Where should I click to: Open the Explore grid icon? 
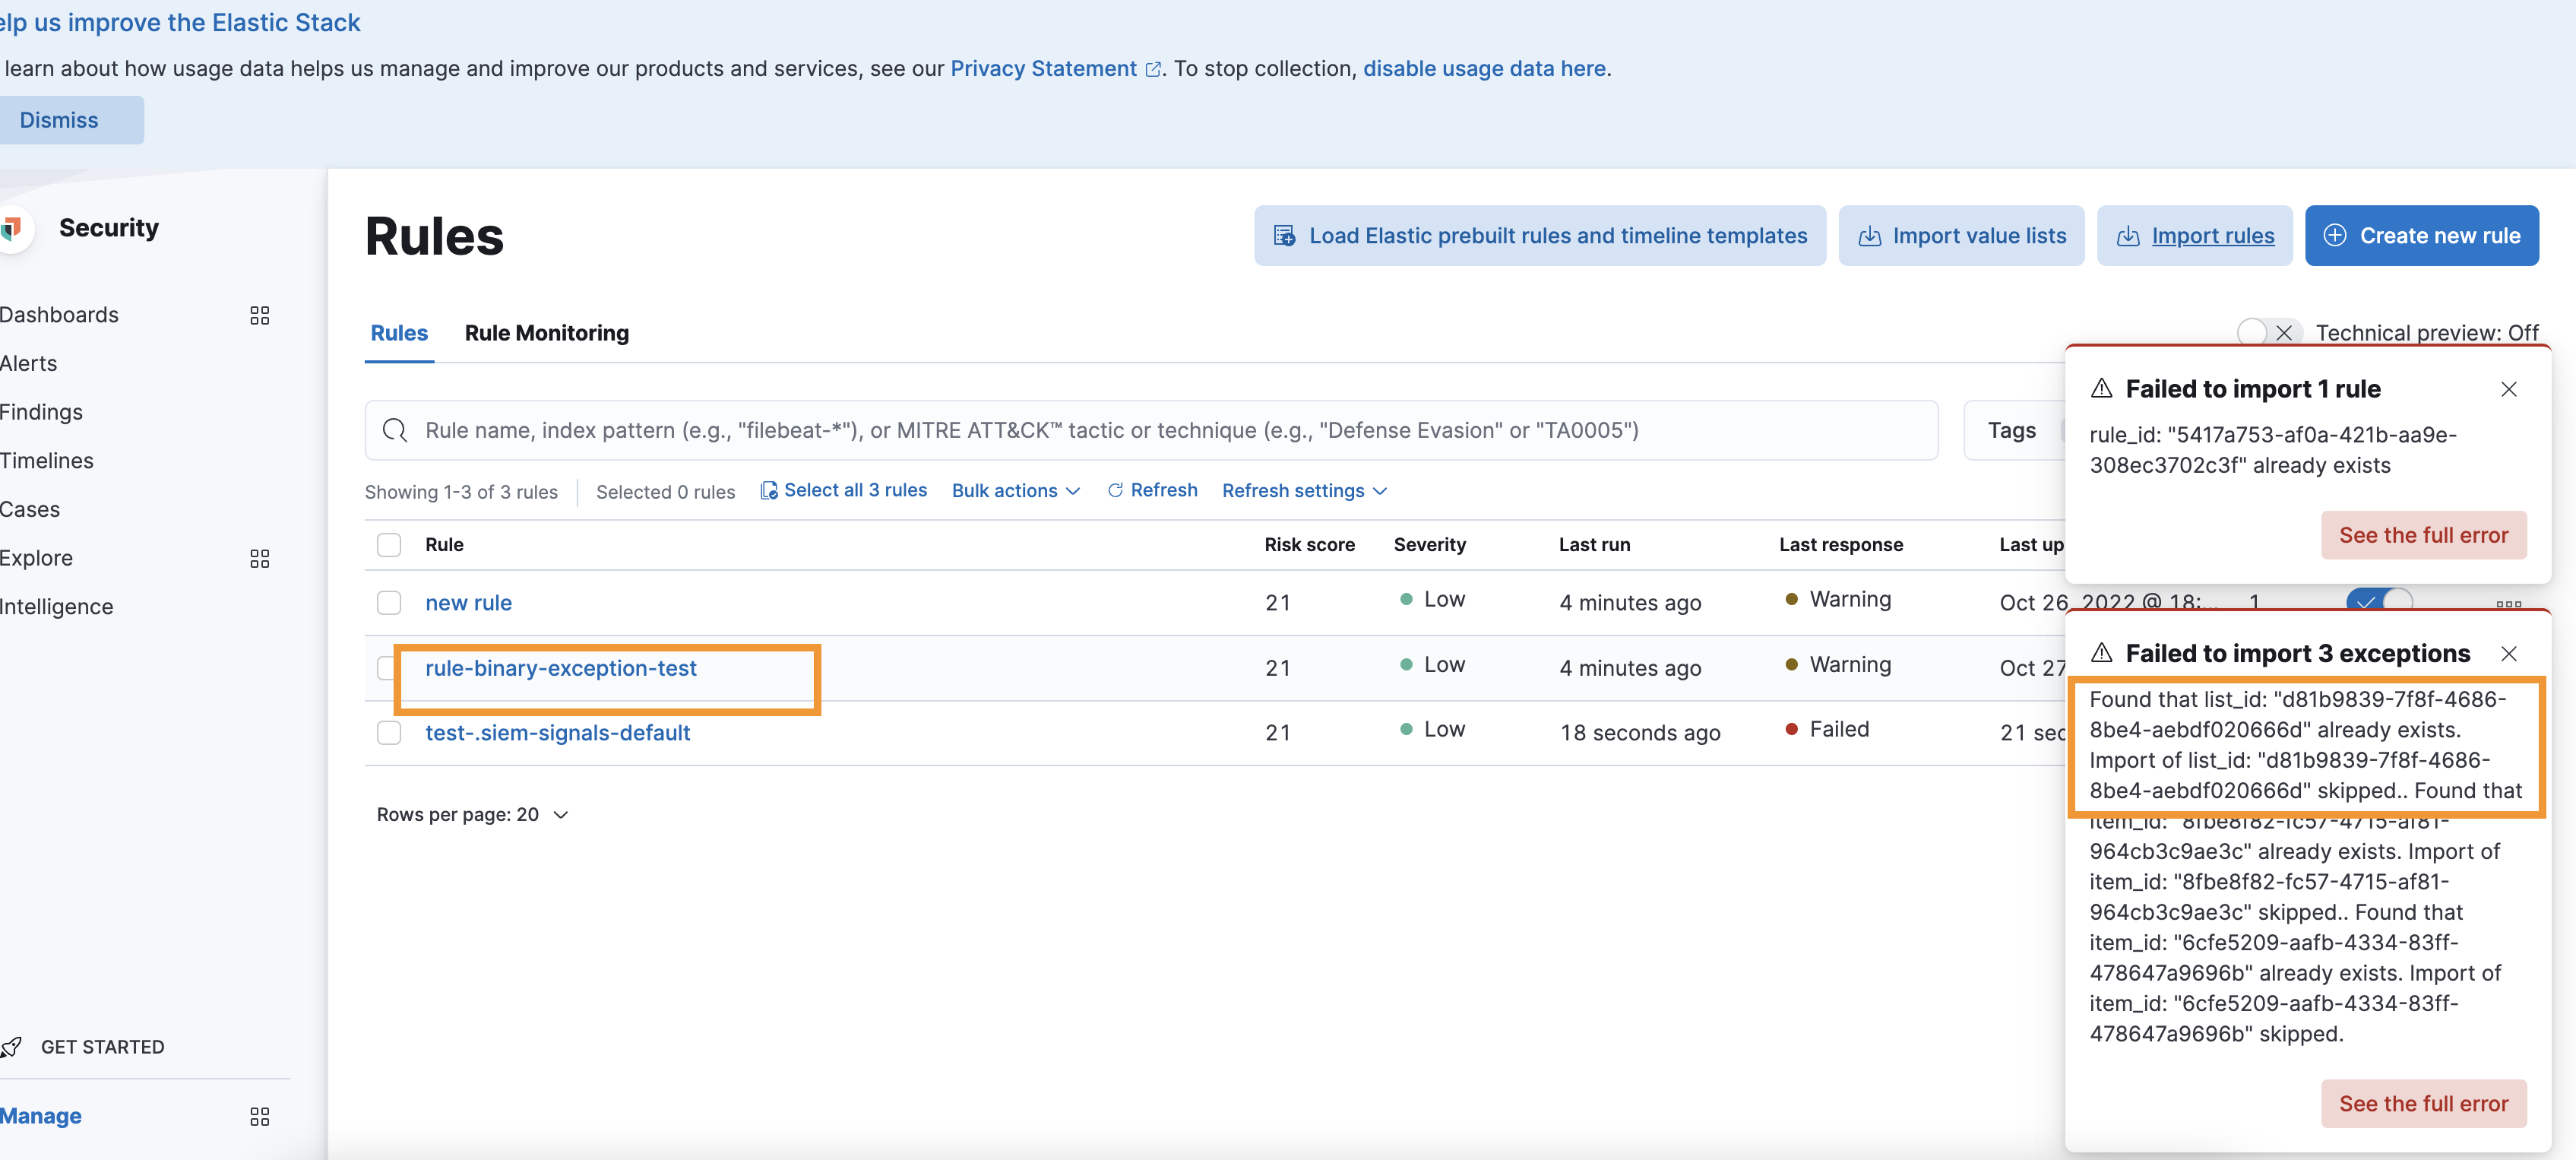260,558
